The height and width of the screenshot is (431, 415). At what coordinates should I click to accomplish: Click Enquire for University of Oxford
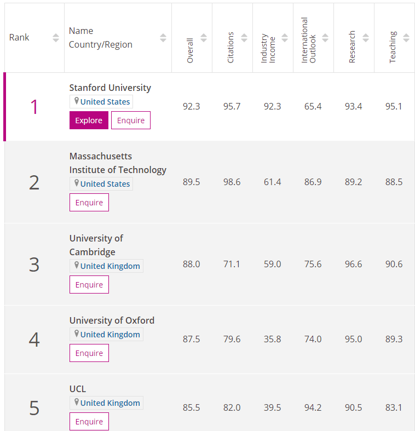[x=89, y=353]
